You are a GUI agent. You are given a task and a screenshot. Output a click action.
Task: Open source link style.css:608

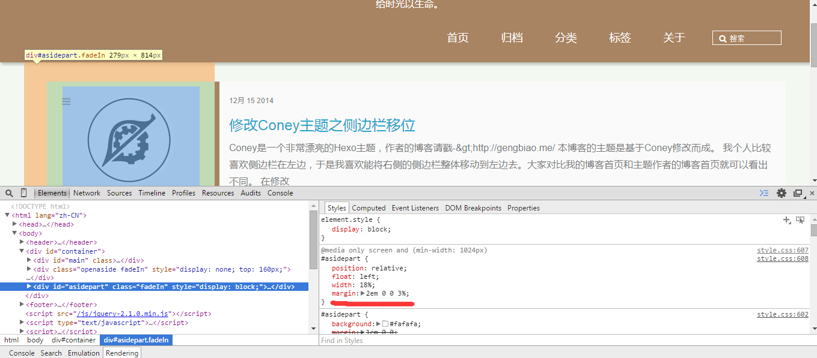coord(783,259)
